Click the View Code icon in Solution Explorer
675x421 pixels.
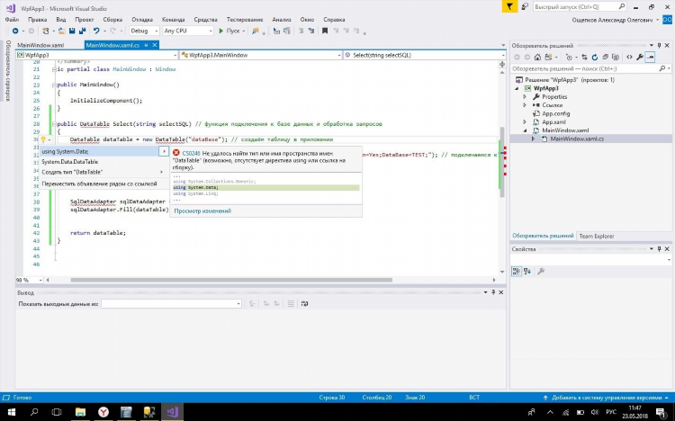629,57
